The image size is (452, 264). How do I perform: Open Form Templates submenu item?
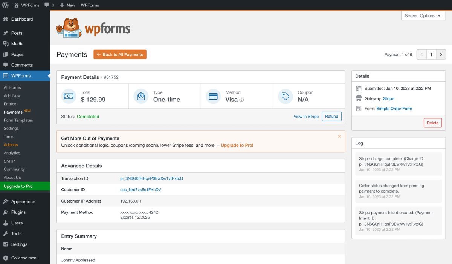coord(18,120)
